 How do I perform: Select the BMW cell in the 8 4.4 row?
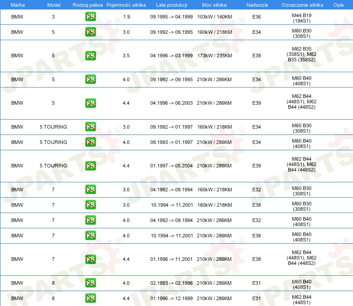coord(17,298)
